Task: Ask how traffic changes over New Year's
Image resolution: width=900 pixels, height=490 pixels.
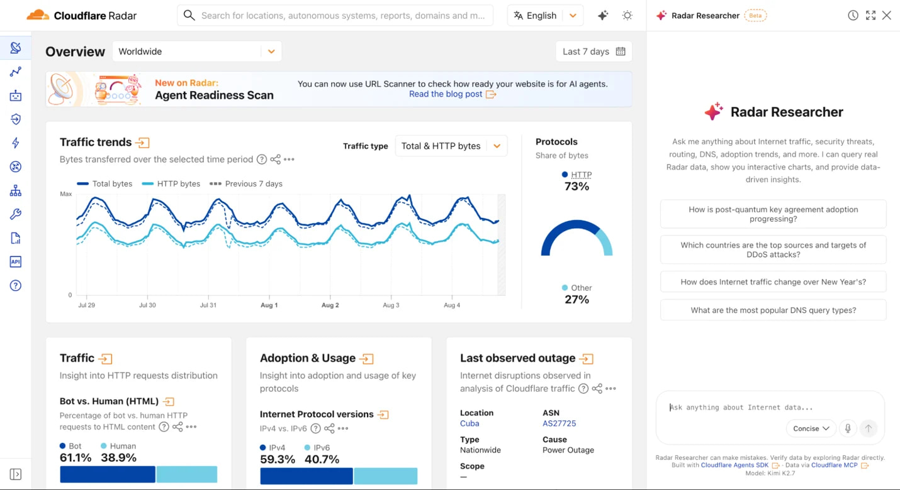Action: click(773, 282)
